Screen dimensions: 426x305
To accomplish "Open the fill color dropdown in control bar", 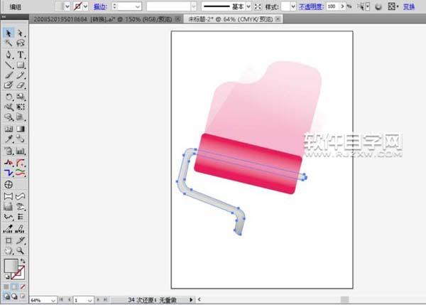I will (x=67, y=6).
